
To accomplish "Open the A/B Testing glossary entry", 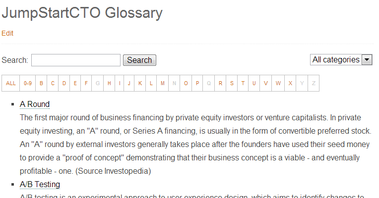I will tap(40, 185).
